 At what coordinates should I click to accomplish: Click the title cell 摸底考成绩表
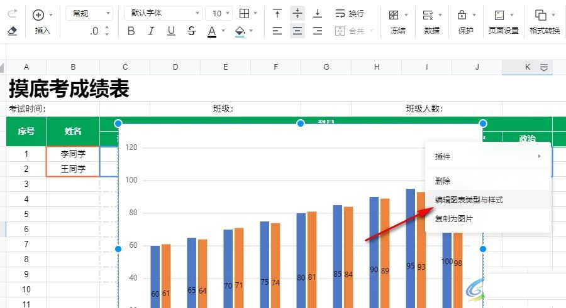pyautogui.click(x=69, y=88)
